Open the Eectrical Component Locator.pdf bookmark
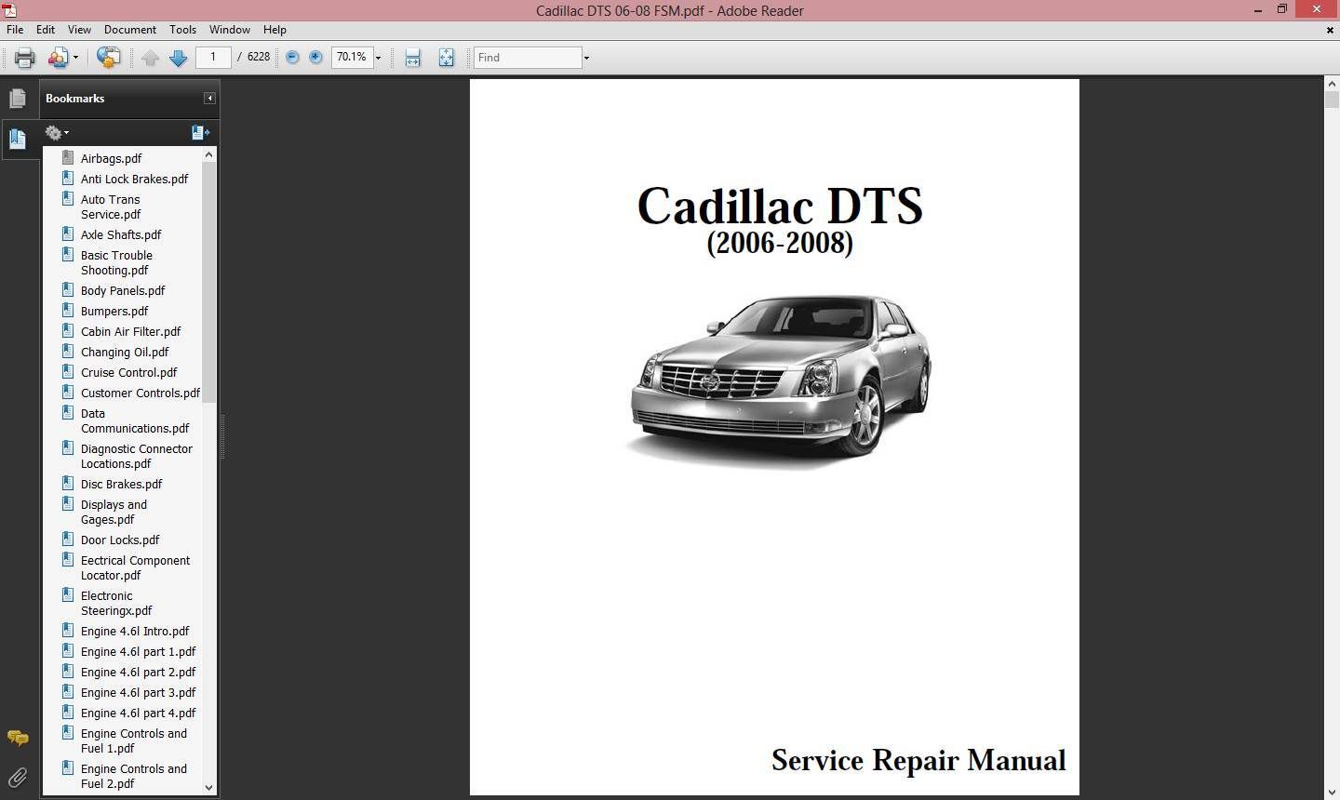Image resolution: width=1340 pixels, height=800 pixels. coord(135,567)
